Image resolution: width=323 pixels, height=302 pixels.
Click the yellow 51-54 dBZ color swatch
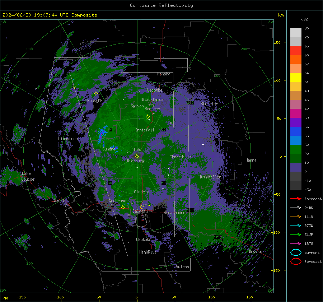pyautogui.click(x=296, y=78)
